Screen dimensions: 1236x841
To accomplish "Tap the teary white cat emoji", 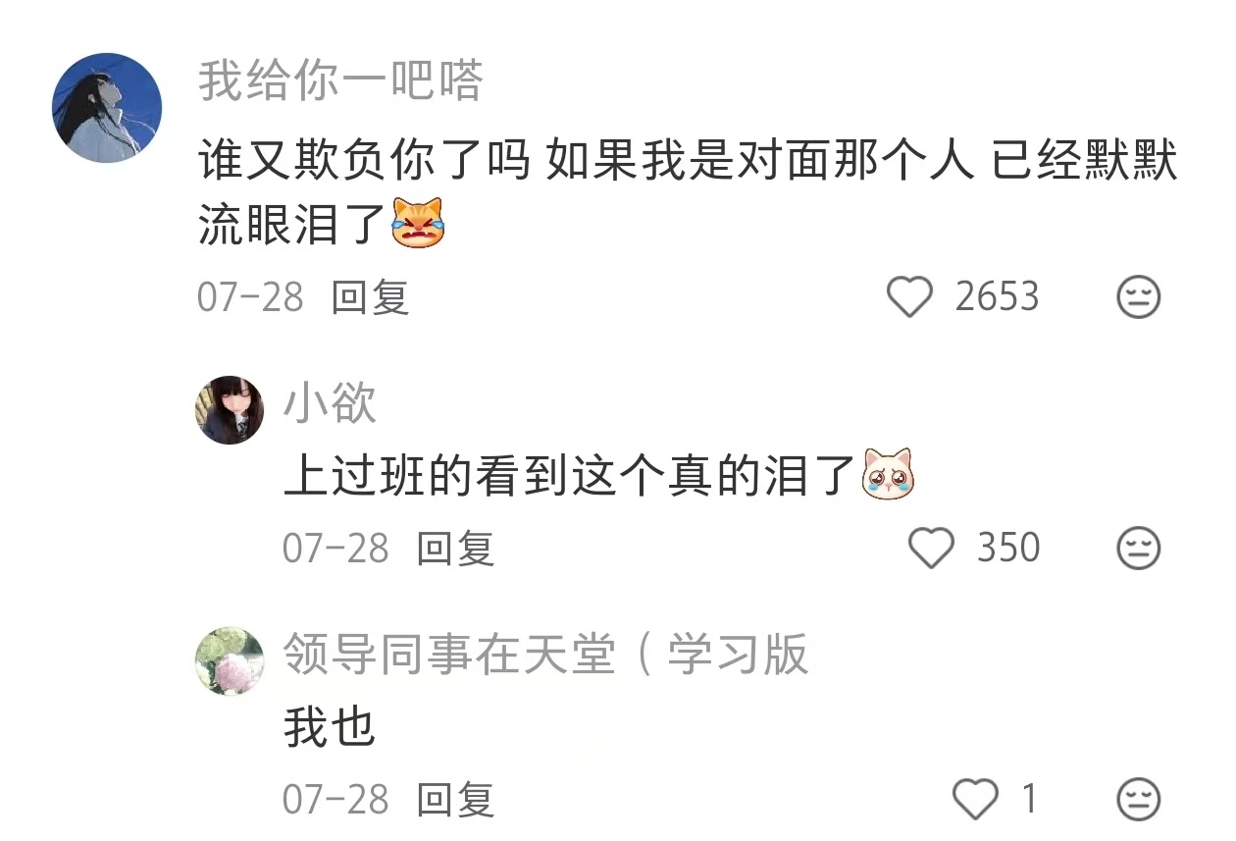I will click(x=888, y=473).
